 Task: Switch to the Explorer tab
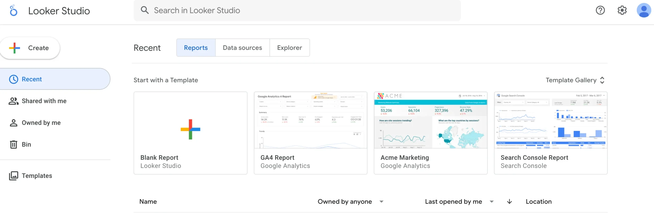pyautogui.click(x=289, y=48)
